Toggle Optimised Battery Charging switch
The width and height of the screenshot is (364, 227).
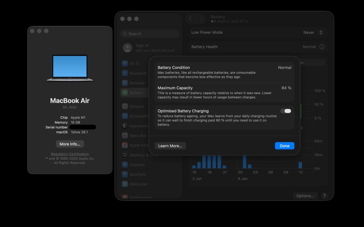coord(286,111)
